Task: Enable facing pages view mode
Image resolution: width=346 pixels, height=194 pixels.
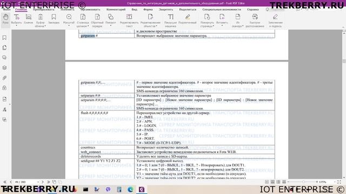Action: coord(278,182)
